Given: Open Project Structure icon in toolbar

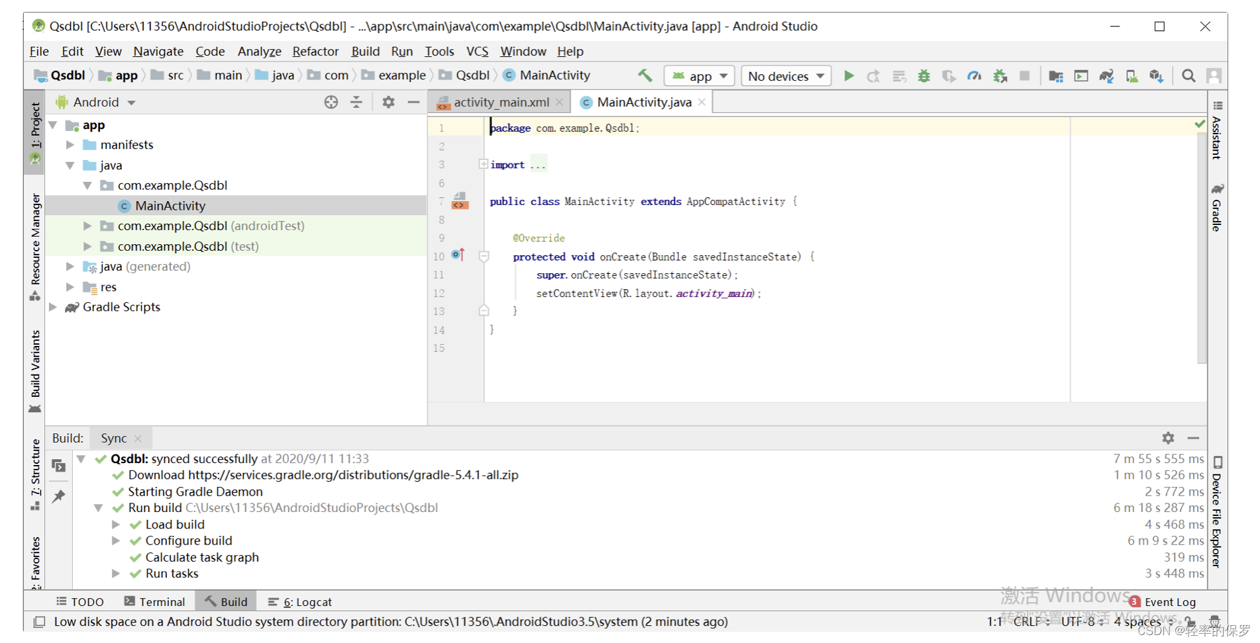Looking at the screenshot, I should 1056,75.
